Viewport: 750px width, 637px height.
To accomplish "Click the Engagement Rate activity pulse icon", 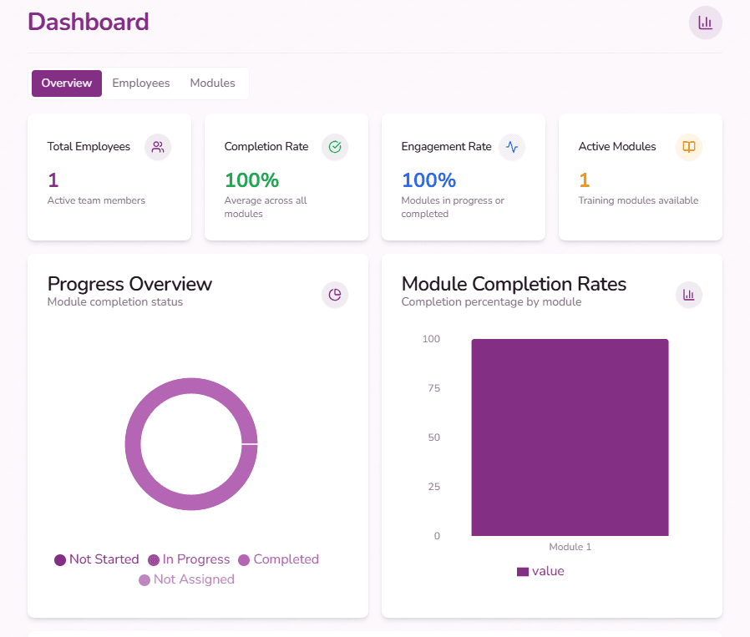I will click(x=512, y=147).
